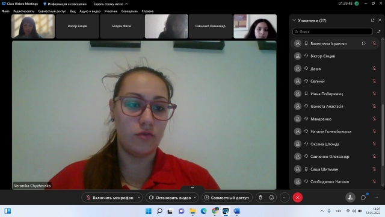Viewport: 385px width, 217px height.
Task: Open Microsoft Edge from taskbar
Action: 203,211
